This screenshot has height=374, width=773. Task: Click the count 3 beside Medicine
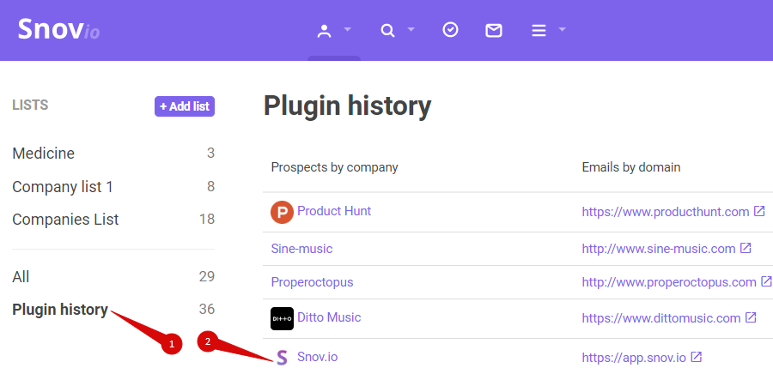coord(210,153)
